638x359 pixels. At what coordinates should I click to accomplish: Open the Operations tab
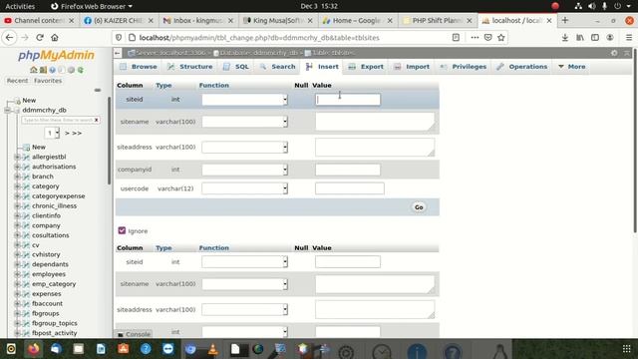(x=522, y=67)
